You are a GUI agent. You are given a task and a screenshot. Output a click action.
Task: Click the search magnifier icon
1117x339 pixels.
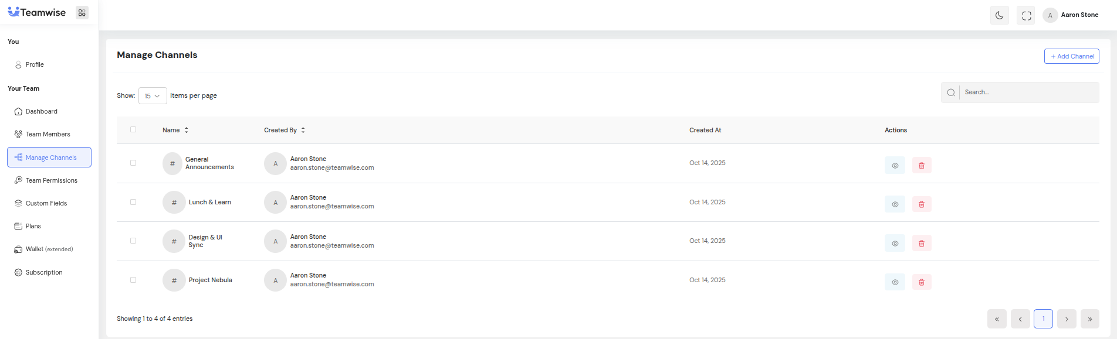tap(950, 93)
